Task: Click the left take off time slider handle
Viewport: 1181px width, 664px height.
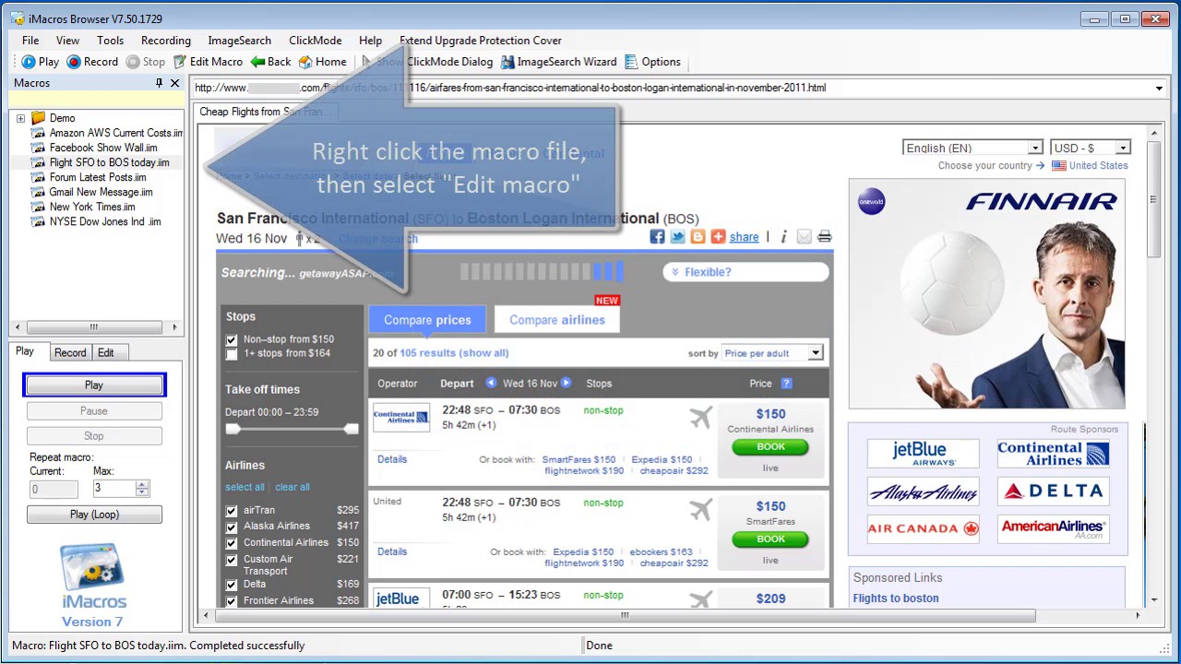Action: coord(233,429)
